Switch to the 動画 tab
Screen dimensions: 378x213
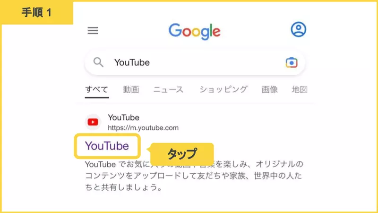[x=131, y=89]
